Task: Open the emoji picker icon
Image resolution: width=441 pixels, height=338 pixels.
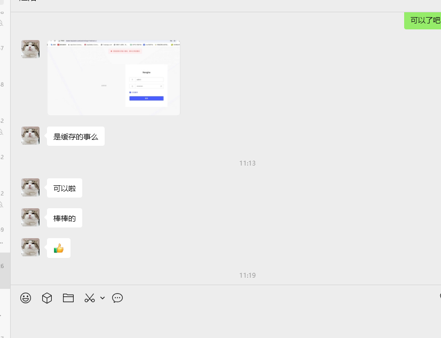Action: [25, 298]
